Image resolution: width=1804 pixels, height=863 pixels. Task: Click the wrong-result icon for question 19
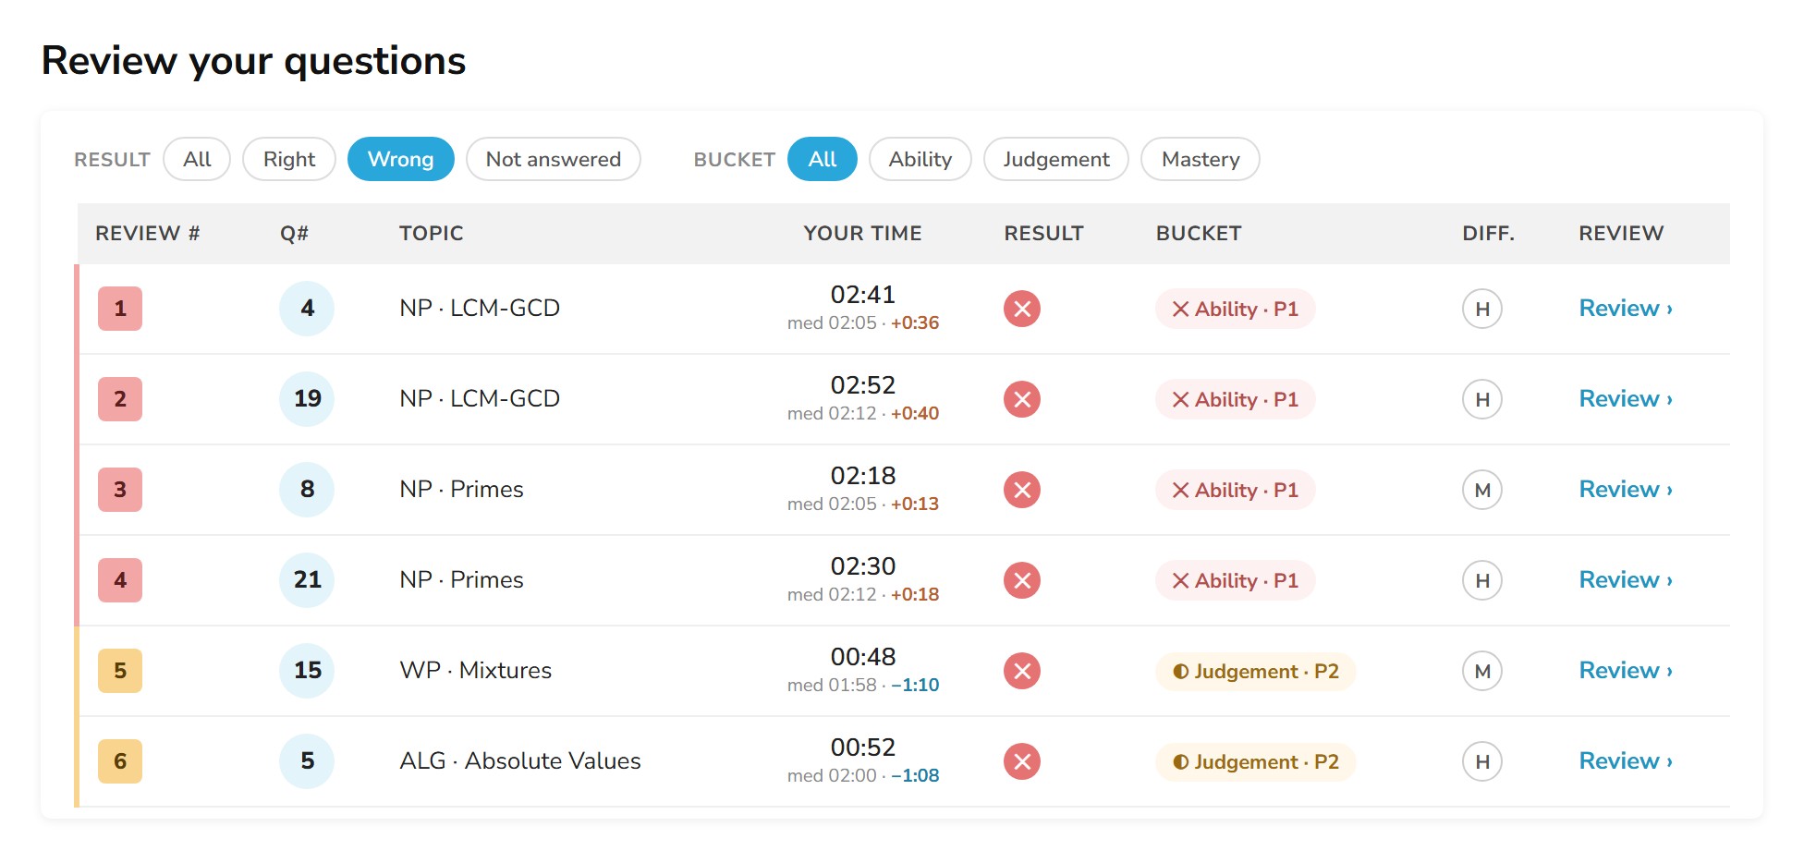[1022, 399]
